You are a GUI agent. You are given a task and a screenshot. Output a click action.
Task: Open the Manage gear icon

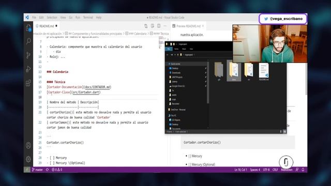[x=28, y=159]
